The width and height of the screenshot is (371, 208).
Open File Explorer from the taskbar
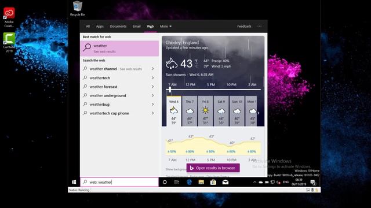(201, 182)
